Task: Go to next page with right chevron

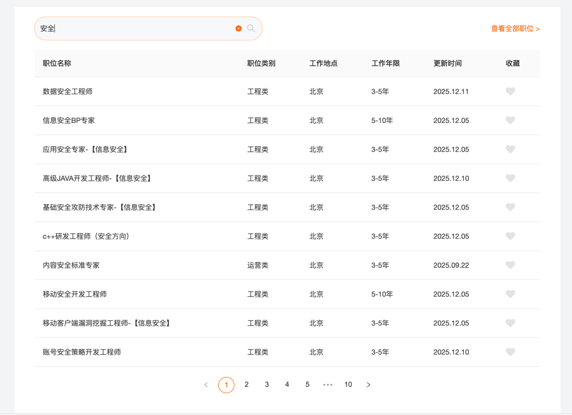Action: click(x=369, y=385)
